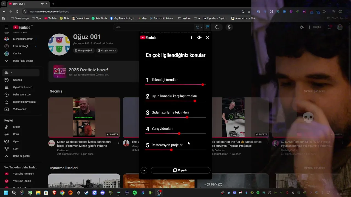Open Şahan Gökbakar Shorts thumbnail
351x197 pixels.
(84, 117)
